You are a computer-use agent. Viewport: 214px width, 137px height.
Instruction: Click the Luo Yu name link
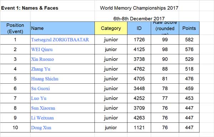coord(39,98)
